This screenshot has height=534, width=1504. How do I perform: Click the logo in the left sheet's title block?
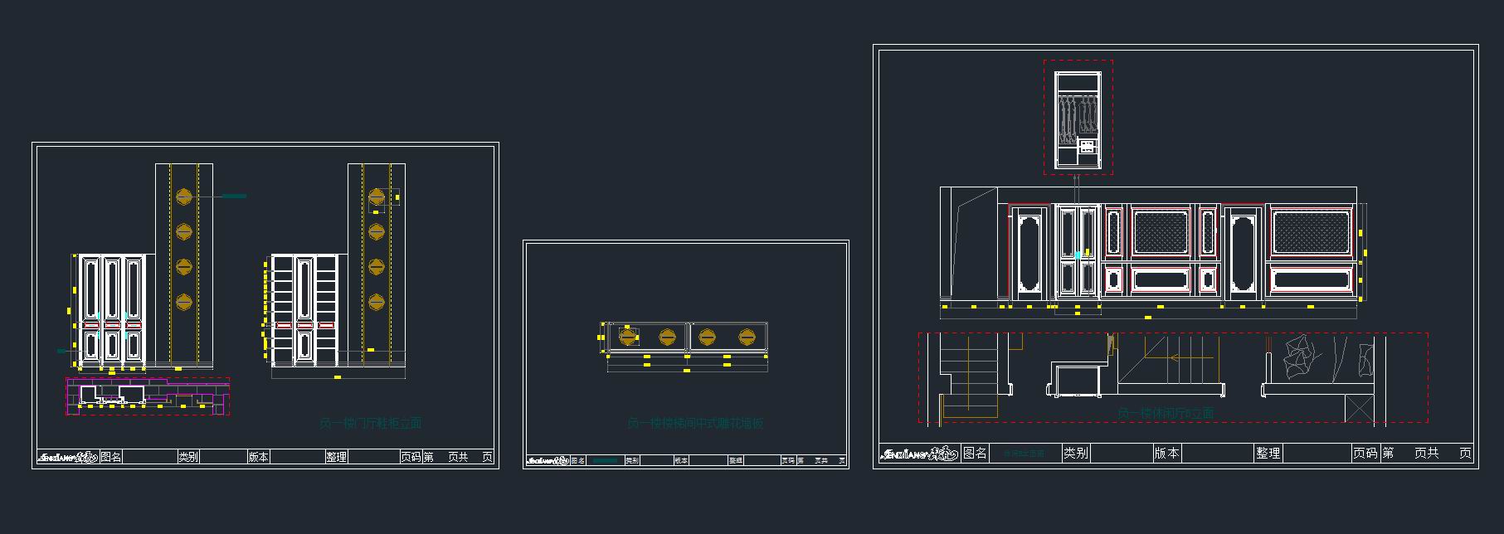68,457
